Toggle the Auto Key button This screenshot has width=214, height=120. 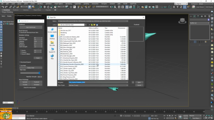pos(186,116)
